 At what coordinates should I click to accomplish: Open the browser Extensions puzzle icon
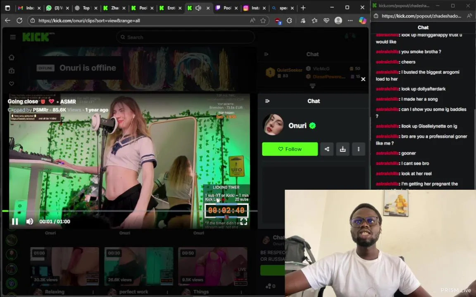tap(289, 20)
